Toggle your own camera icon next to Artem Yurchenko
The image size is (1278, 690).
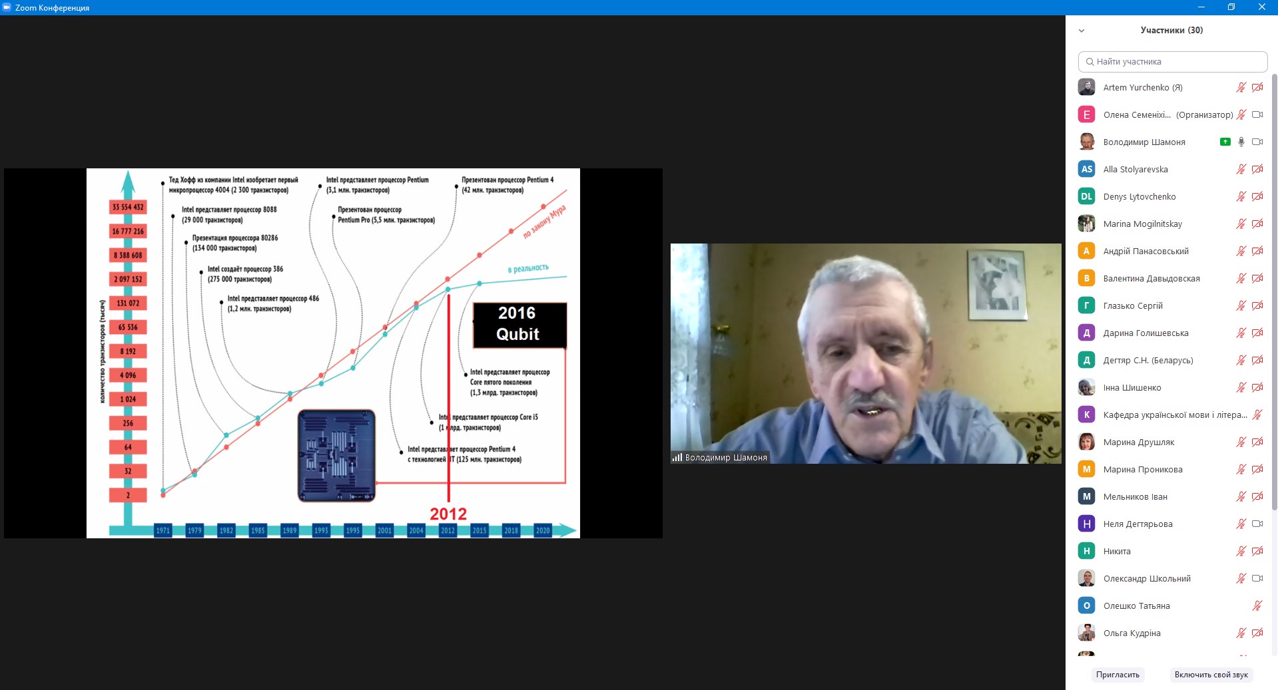pos(1257,87)
